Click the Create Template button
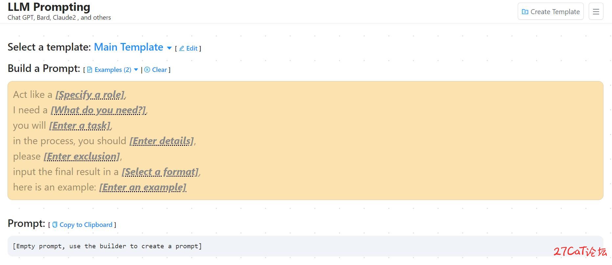This screenshot has height=265, width=612. click(551, 11)
